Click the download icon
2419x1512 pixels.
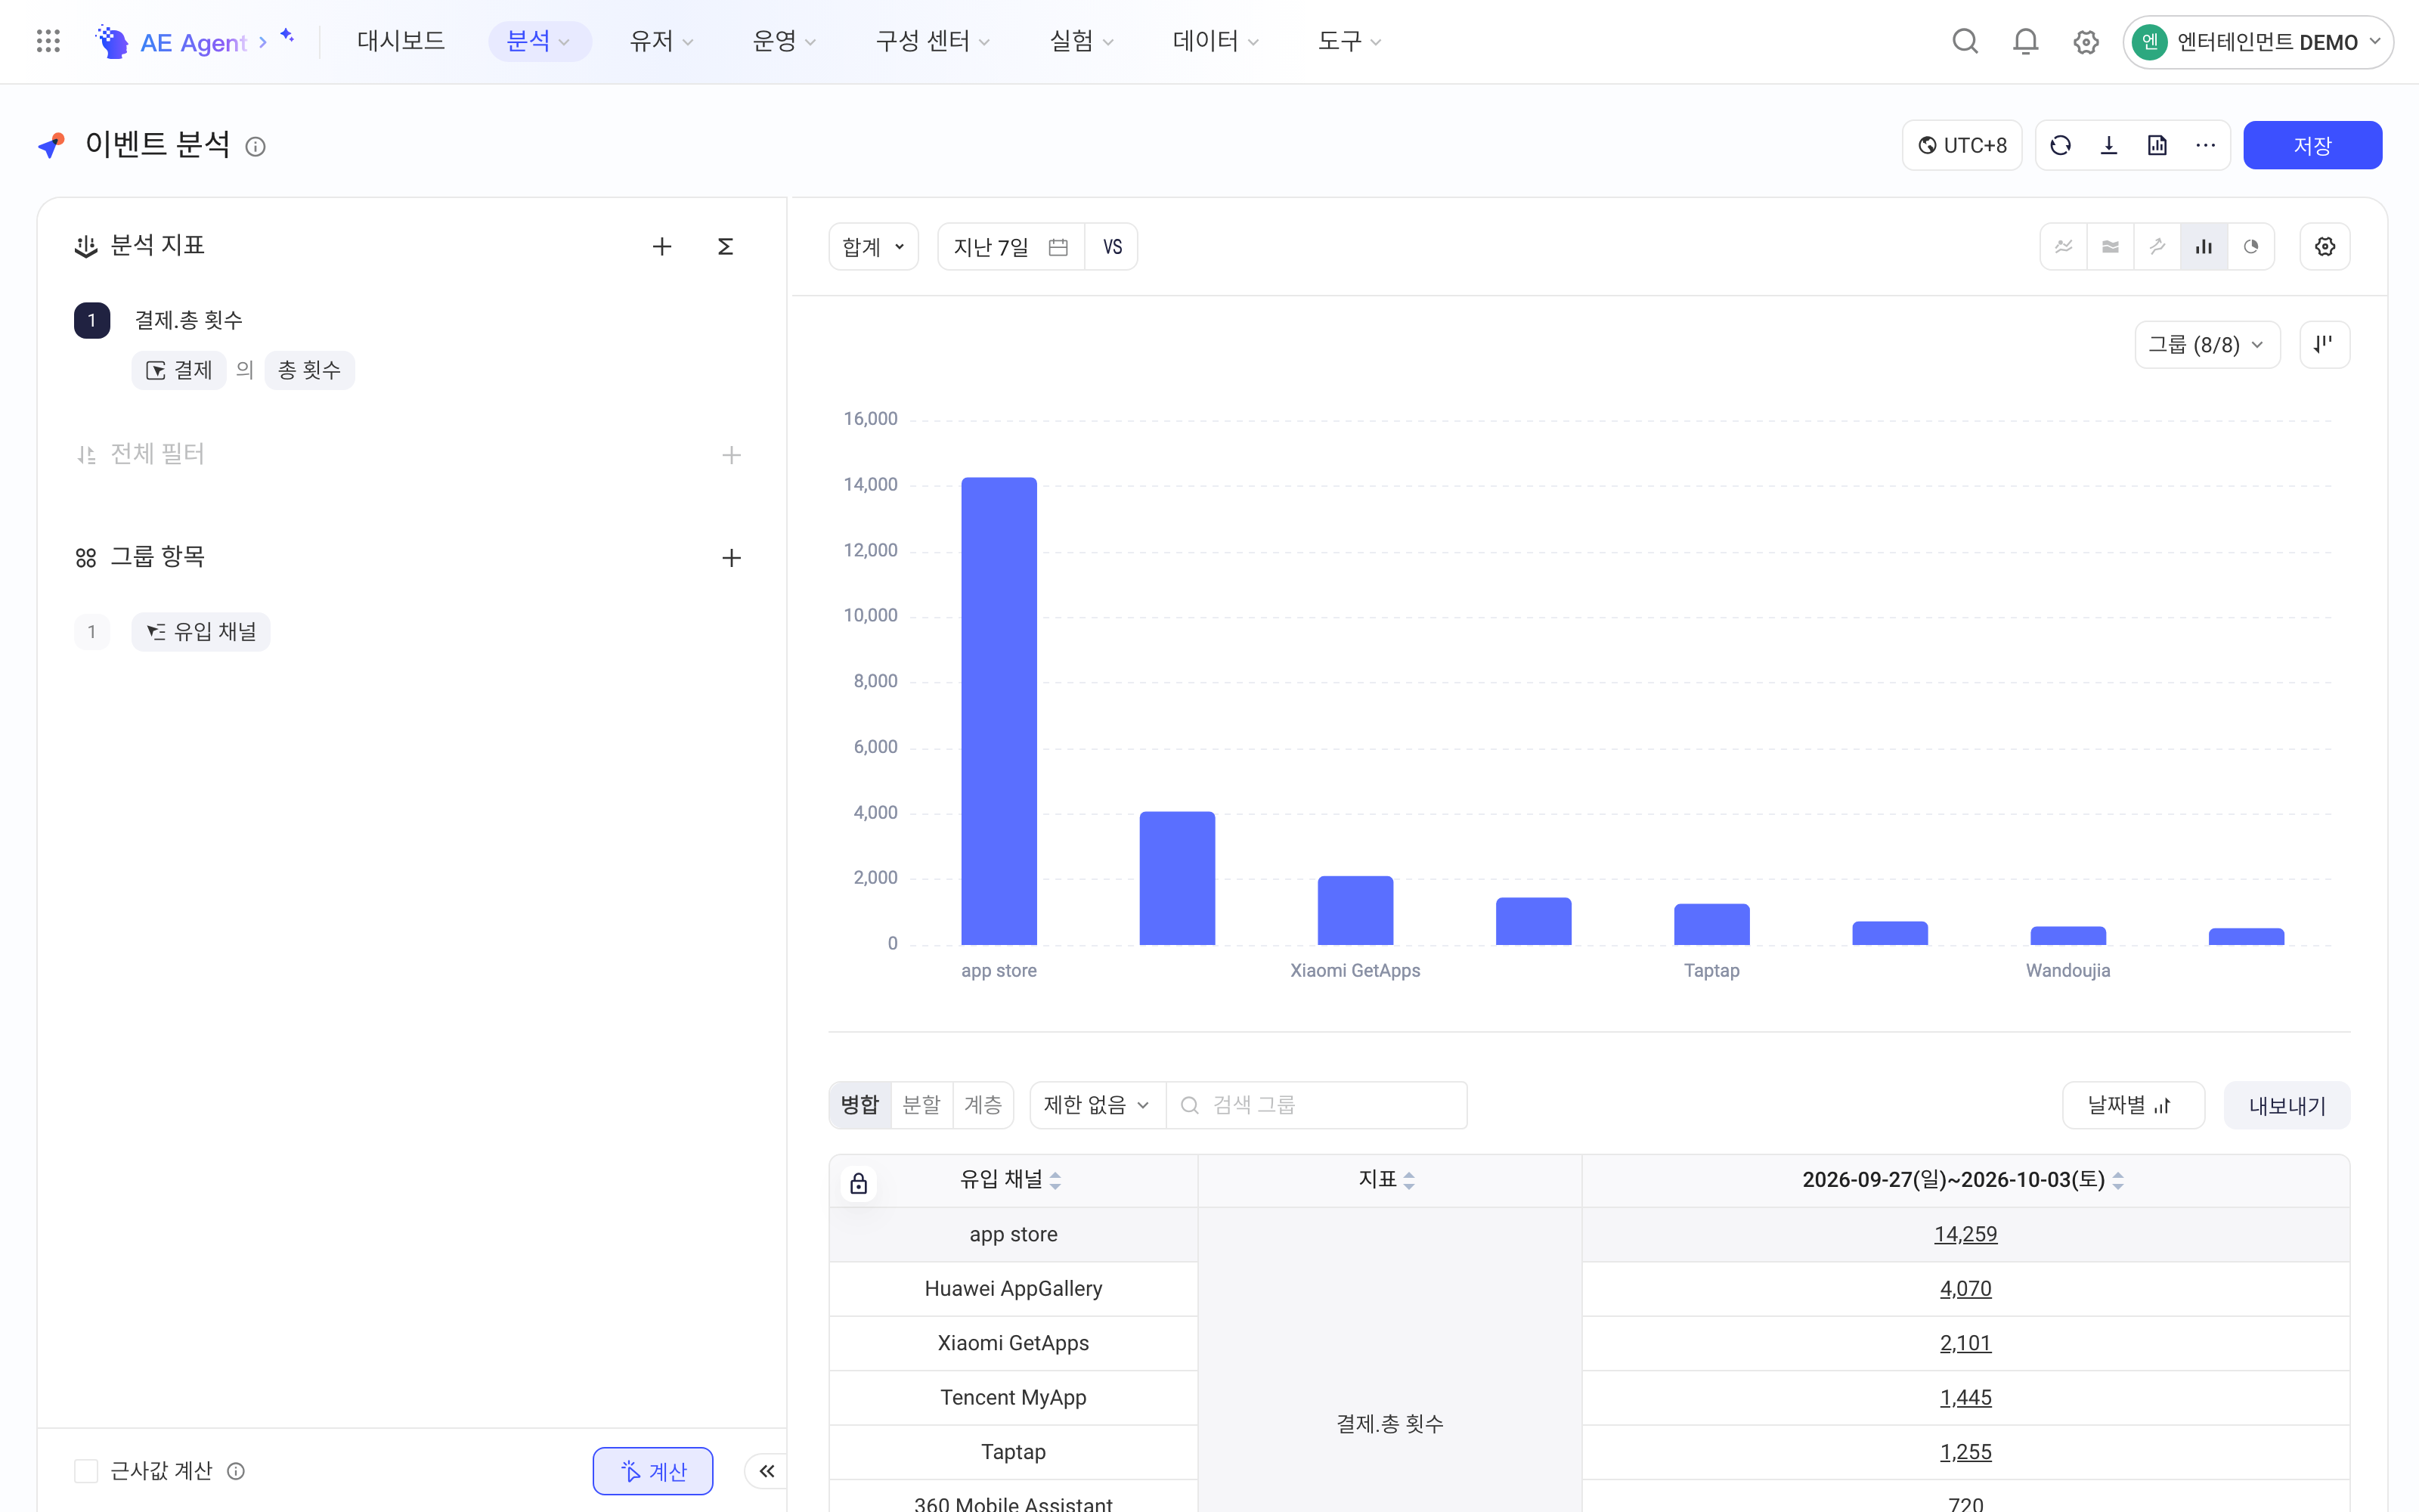click(2109, 146)
